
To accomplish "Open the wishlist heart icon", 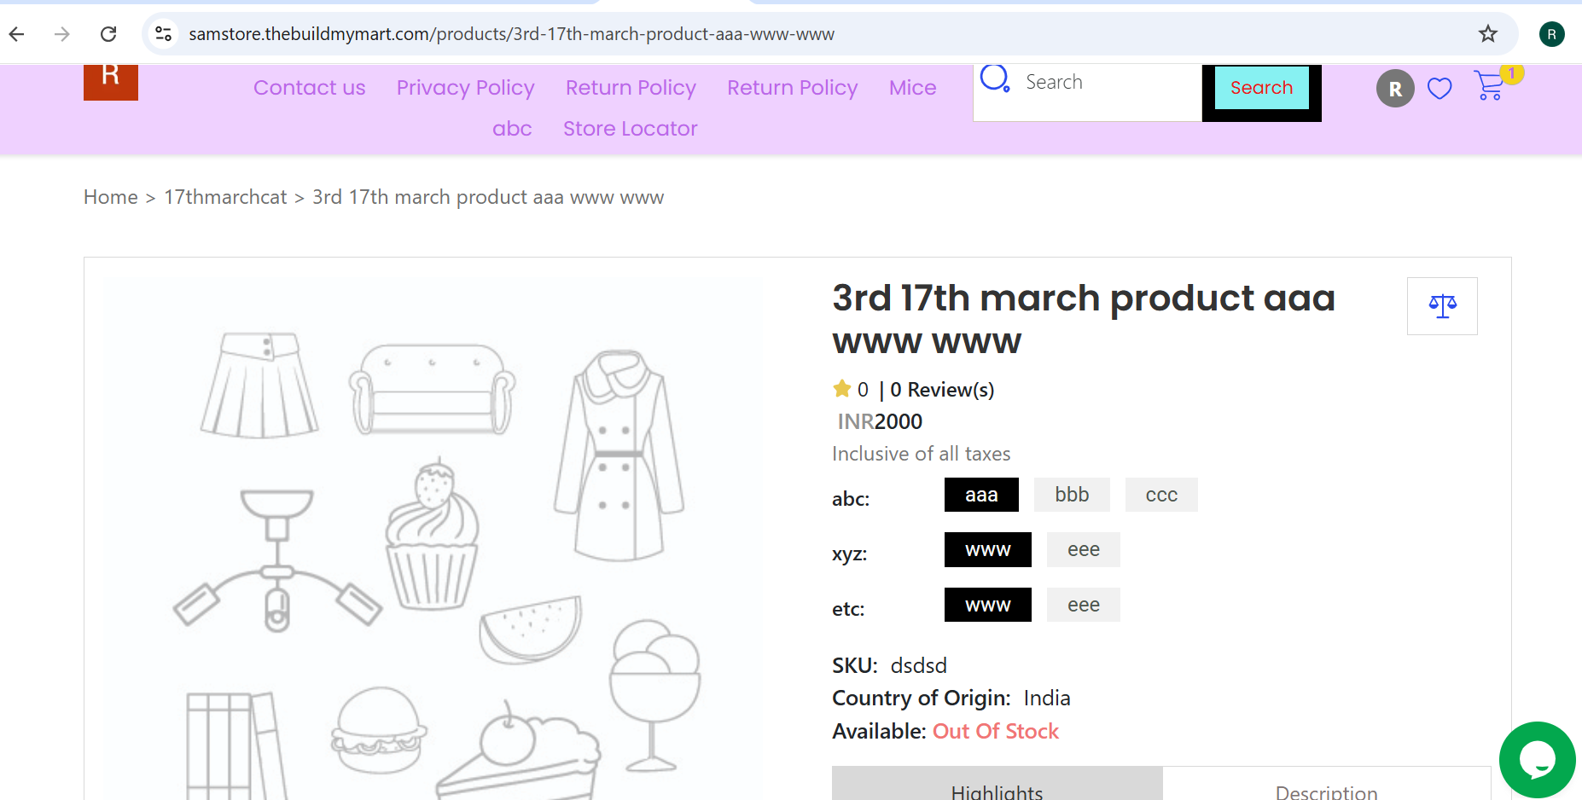I will pyautogui.click(x=1440, y=88).
